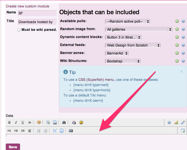The image size is (187, 150).
Task: Apply italic formatting in the editor toolbar
Action: (16, 122)
